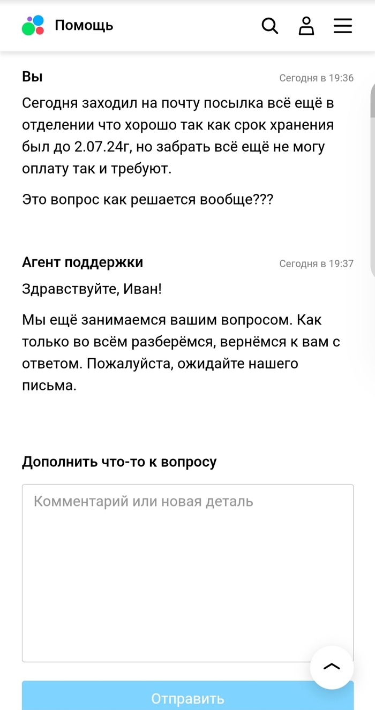Image resolution: width=375 pixels, height=710 pixels.
Task: Click the Avito colored-dots logo
Action: [33, 25]
